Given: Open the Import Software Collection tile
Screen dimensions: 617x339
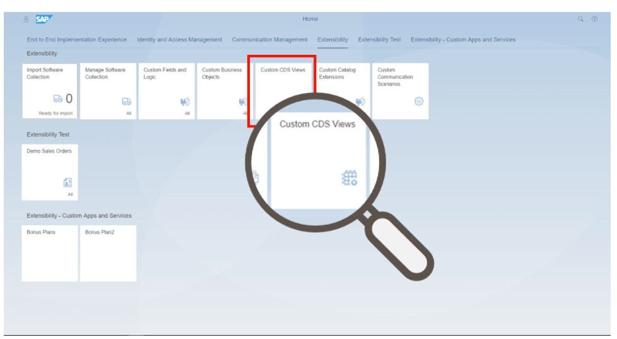Looking at the screenshot, I should pos(50,91).
